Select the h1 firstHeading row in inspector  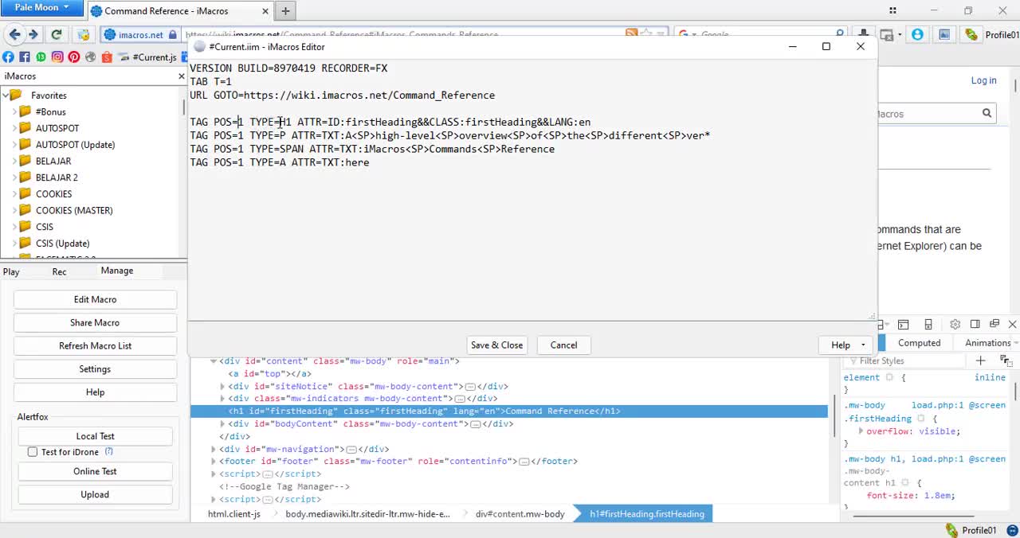pos(508,411)
